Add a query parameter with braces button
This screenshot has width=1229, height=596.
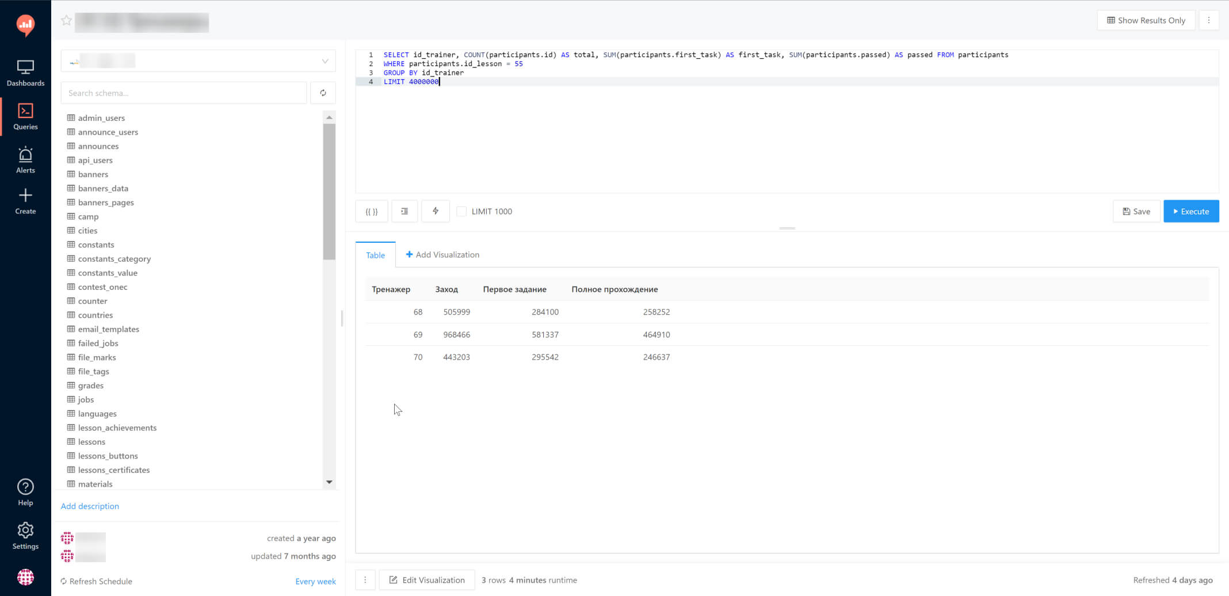coord(372,211)
